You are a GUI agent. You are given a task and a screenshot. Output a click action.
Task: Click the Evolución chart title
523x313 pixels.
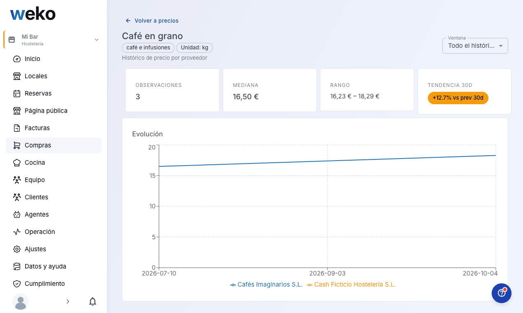(x=147, y=134)
